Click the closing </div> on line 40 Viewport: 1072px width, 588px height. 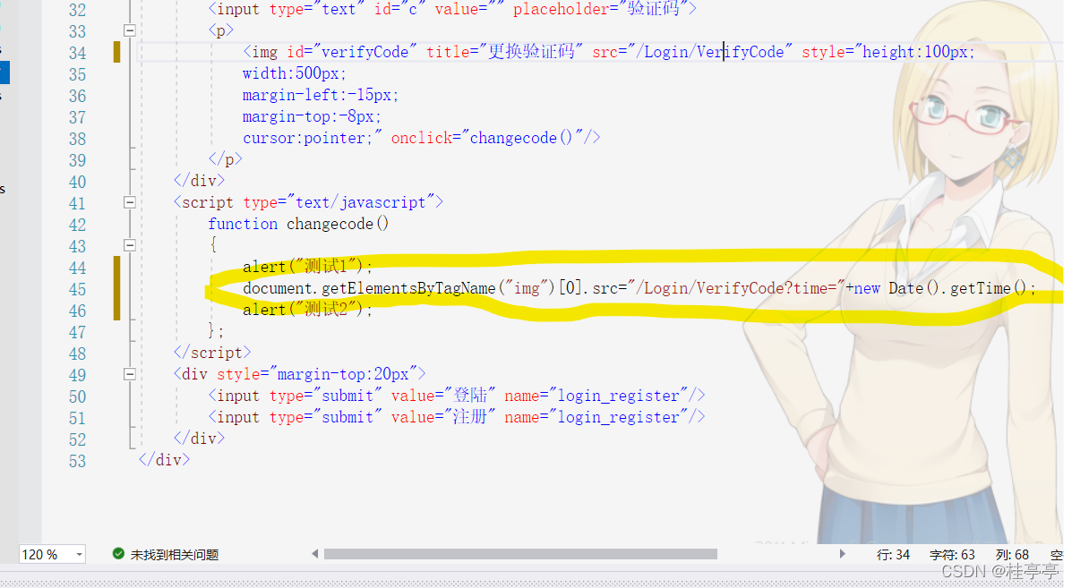199,181
